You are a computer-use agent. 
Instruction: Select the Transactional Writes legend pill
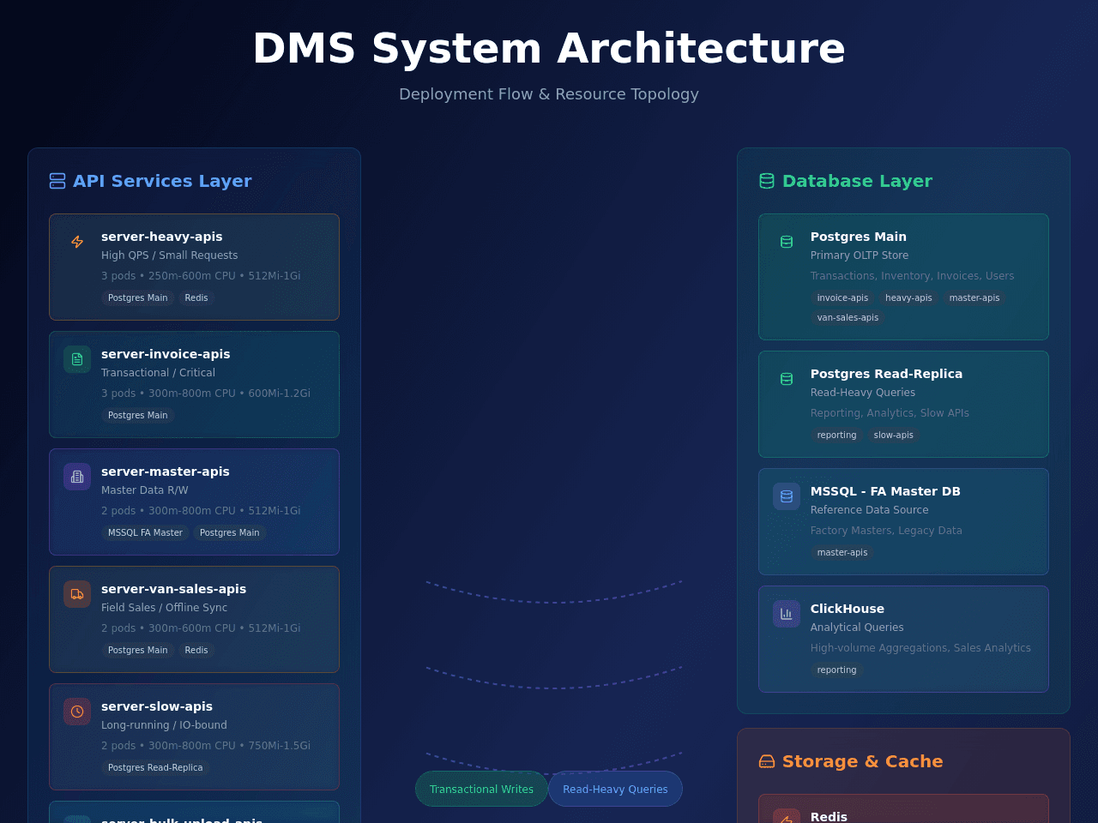pos(481,789)
